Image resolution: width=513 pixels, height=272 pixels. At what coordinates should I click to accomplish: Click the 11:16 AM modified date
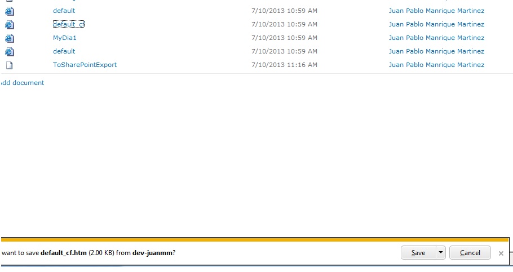284,65
